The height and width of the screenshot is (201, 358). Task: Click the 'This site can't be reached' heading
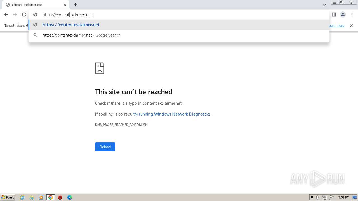tap(134, 92)
